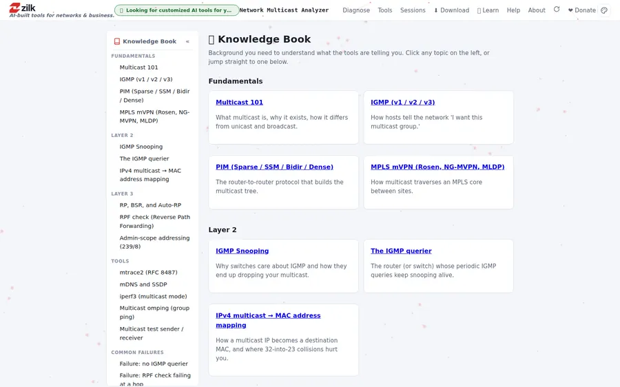Open the IGMP Snooping card link
The height and width of the screenshot is (387, 620).
click(x=242, y=251)
